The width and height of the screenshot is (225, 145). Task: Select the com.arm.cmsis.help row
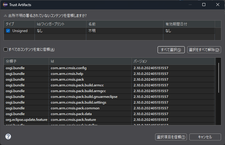tap(109, 74)
